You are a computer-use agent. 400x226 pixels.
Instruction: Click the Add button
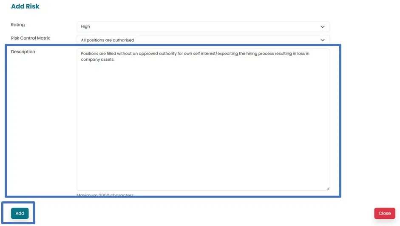pos(20,213)
